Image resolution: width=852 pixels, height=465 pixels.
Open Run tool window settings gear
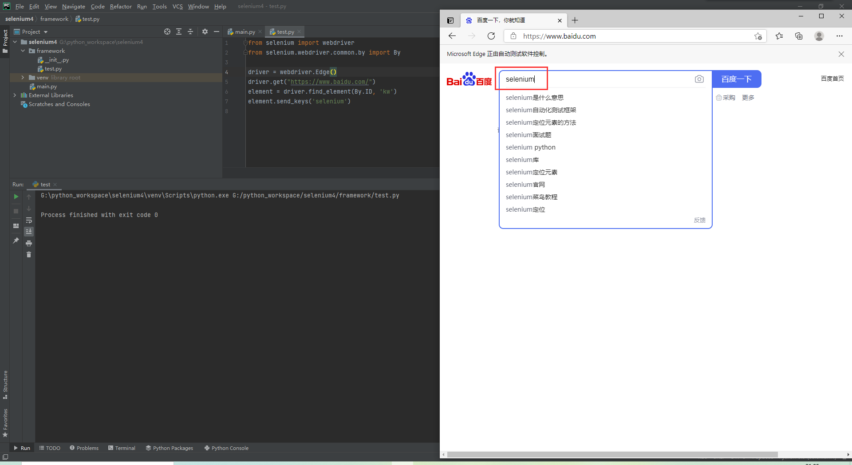tap(205, 32)
